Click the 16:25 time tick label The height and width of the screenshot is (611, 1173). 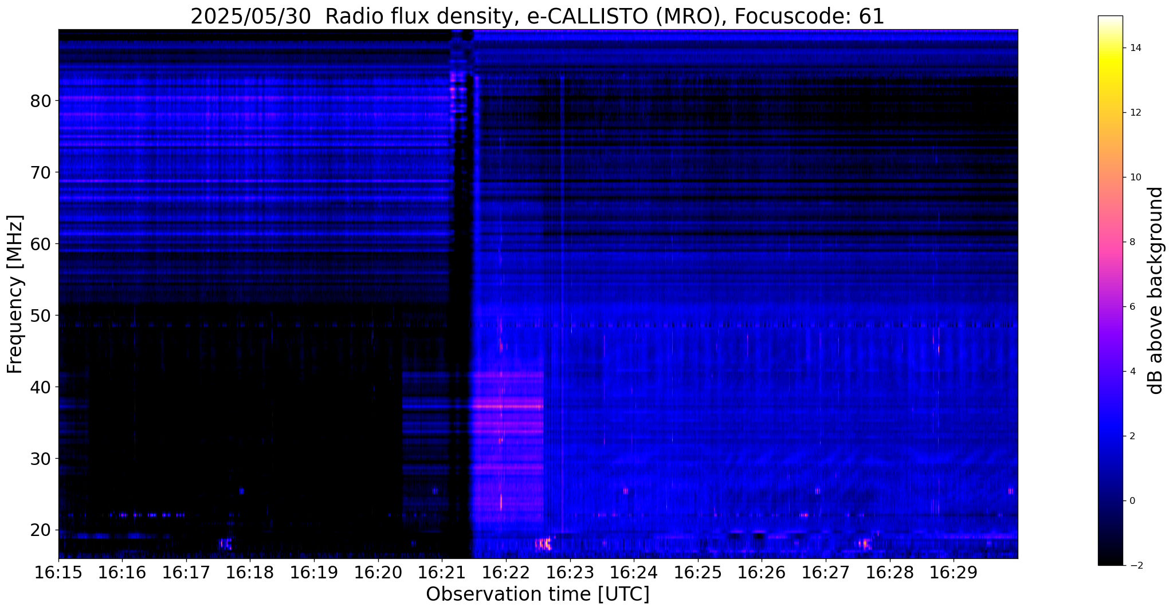(698, 573)
